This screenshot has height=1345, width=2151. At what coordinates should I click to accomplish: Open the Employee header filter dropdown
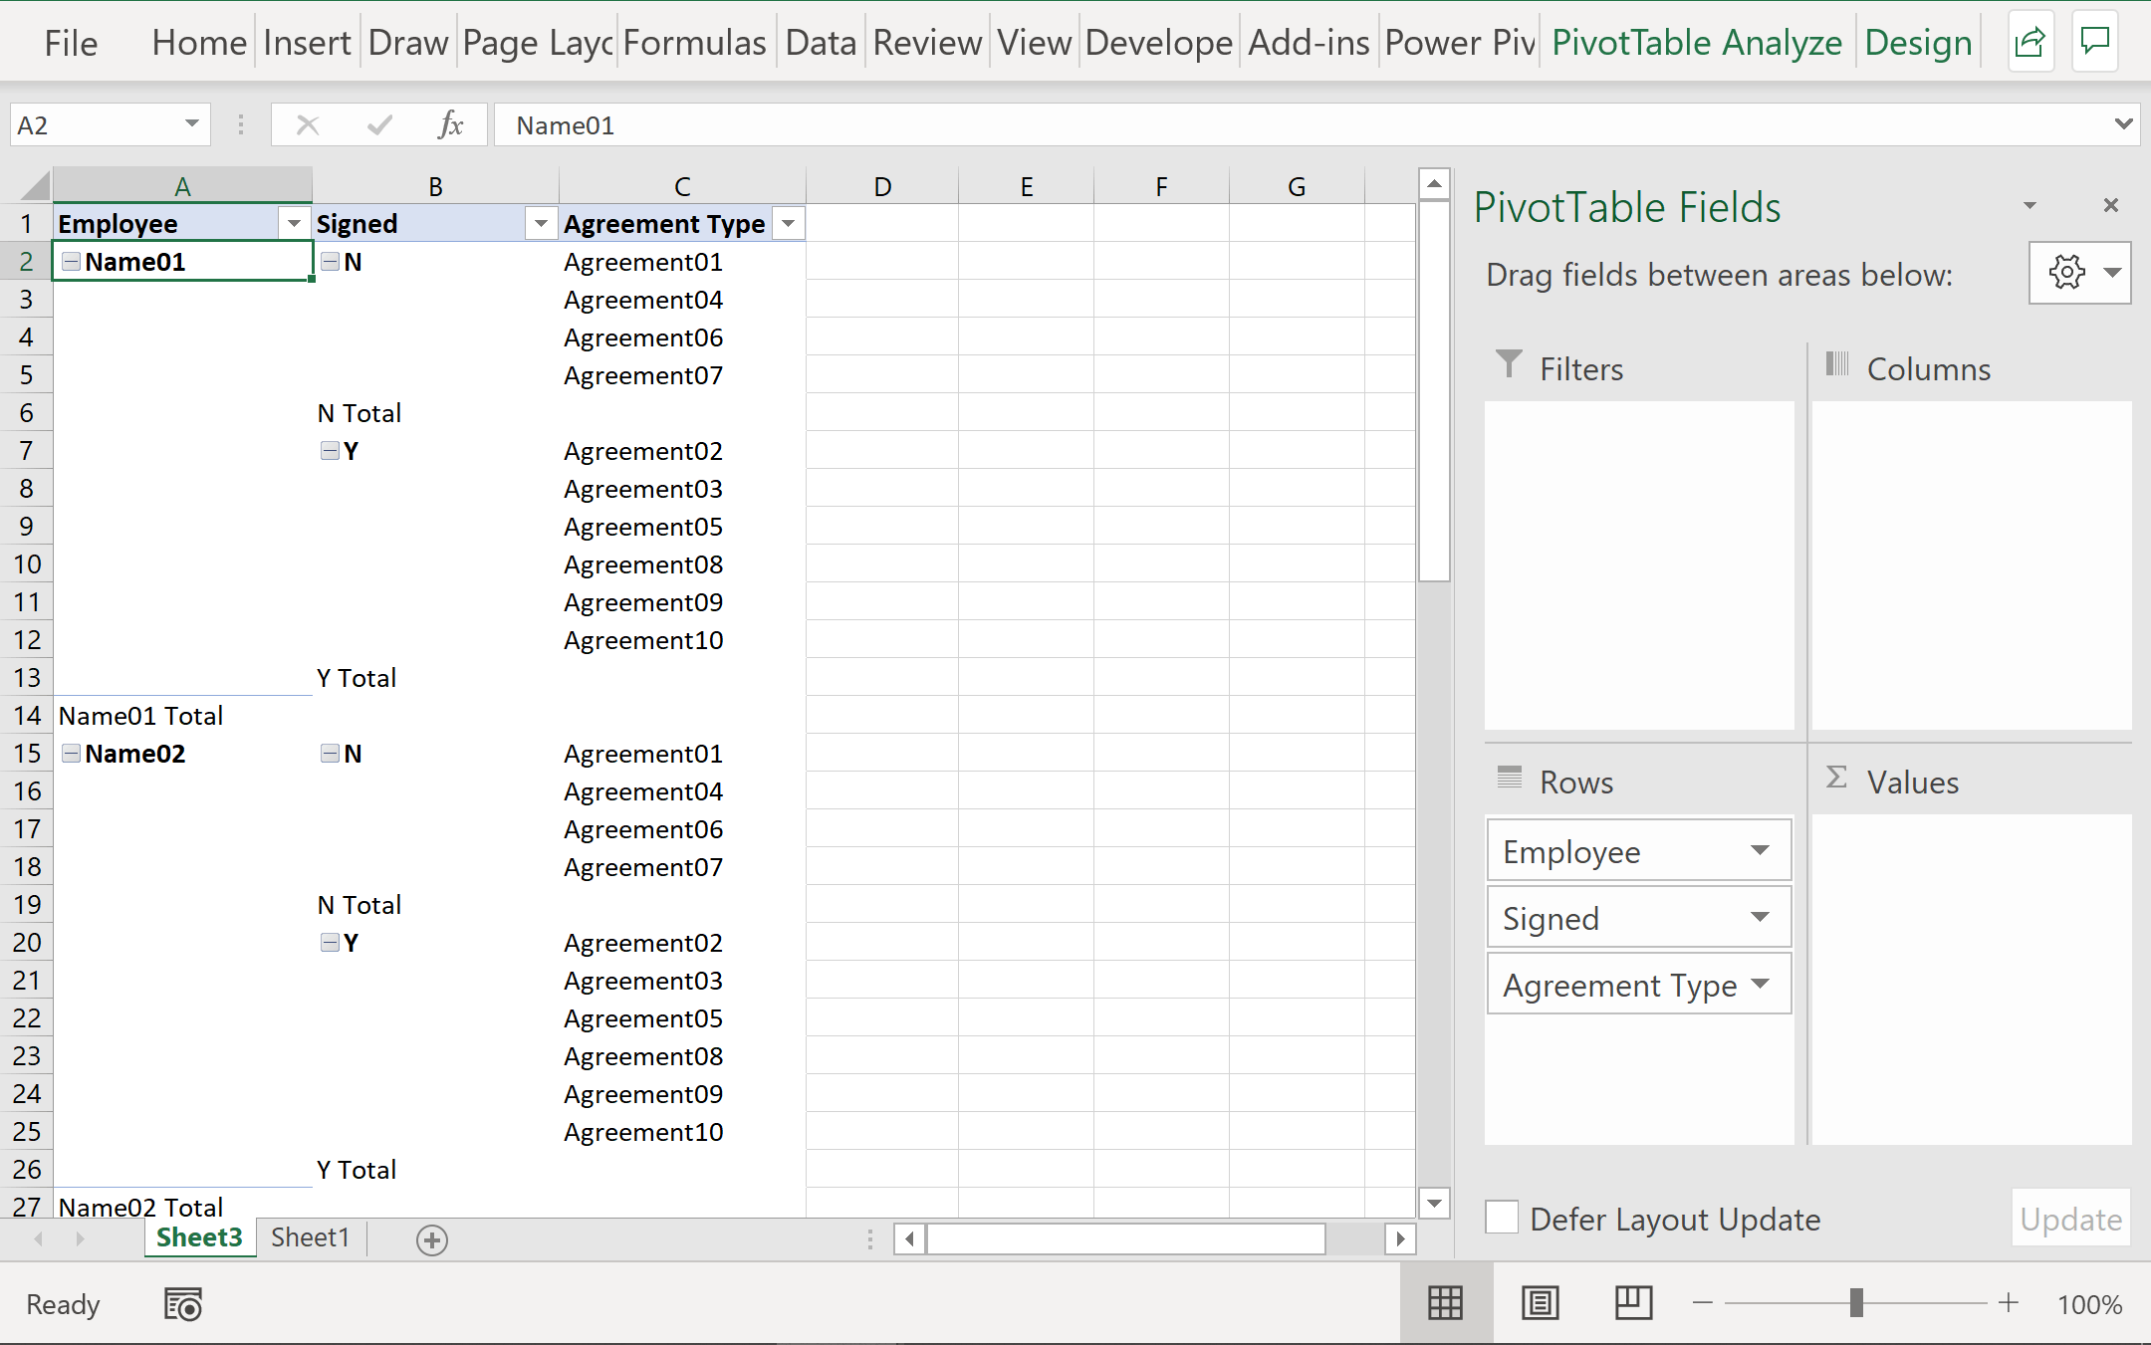click(x=294, y=223)
